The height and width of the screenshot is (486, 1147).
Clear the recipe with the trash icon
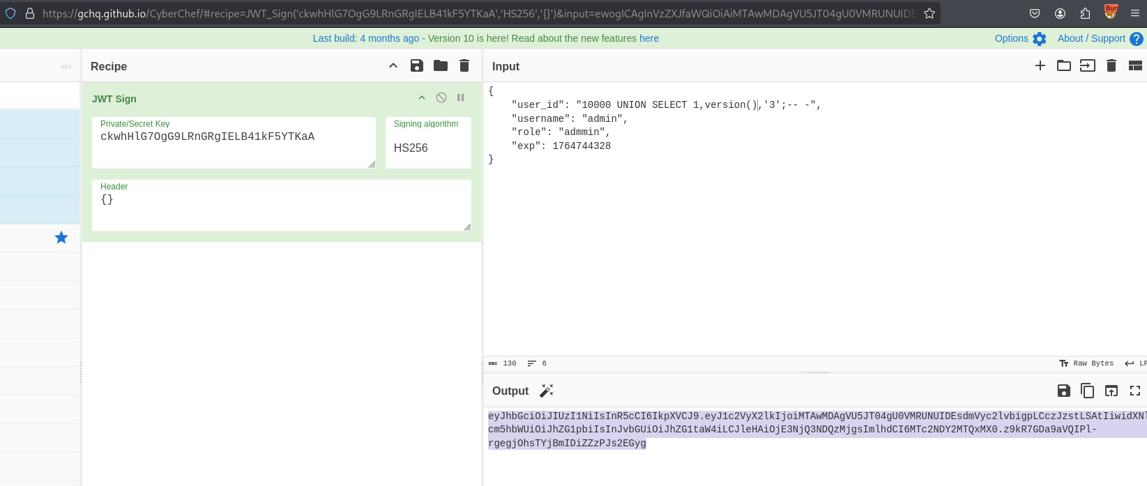point(464,65)
